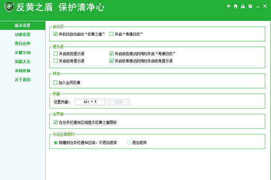Open the 关键字词 section
The image size is (271, 180).
[x=23, y=52]
